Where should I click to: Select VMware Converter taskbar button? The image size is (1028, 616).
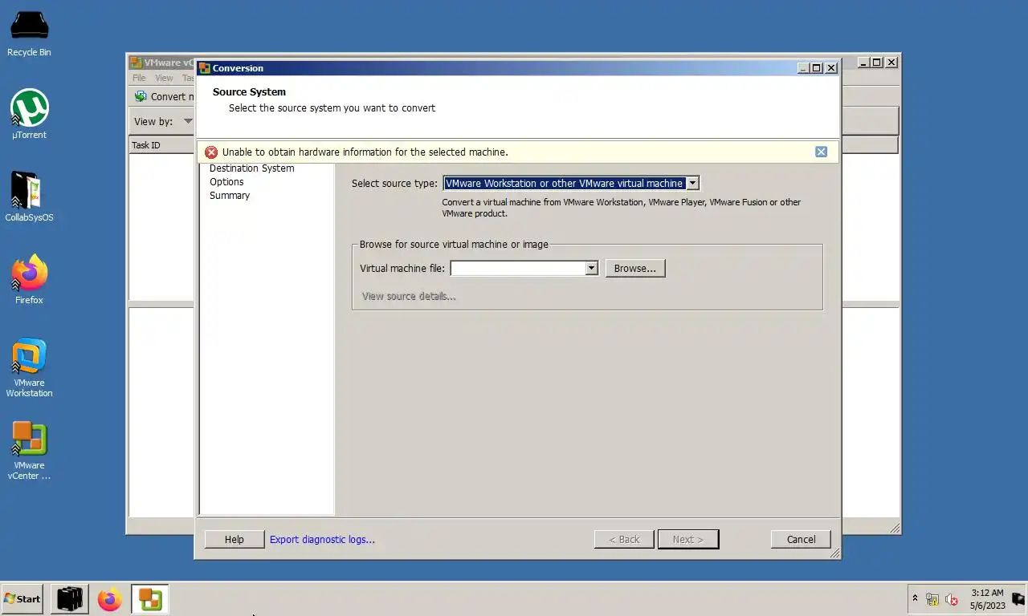point(150,598)
